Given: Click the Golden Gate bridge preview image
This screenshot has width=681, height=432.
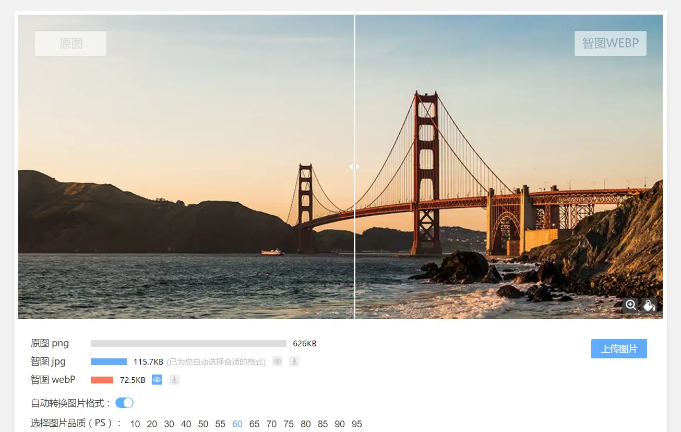Looking at the screenshot, I should [340, 167].
